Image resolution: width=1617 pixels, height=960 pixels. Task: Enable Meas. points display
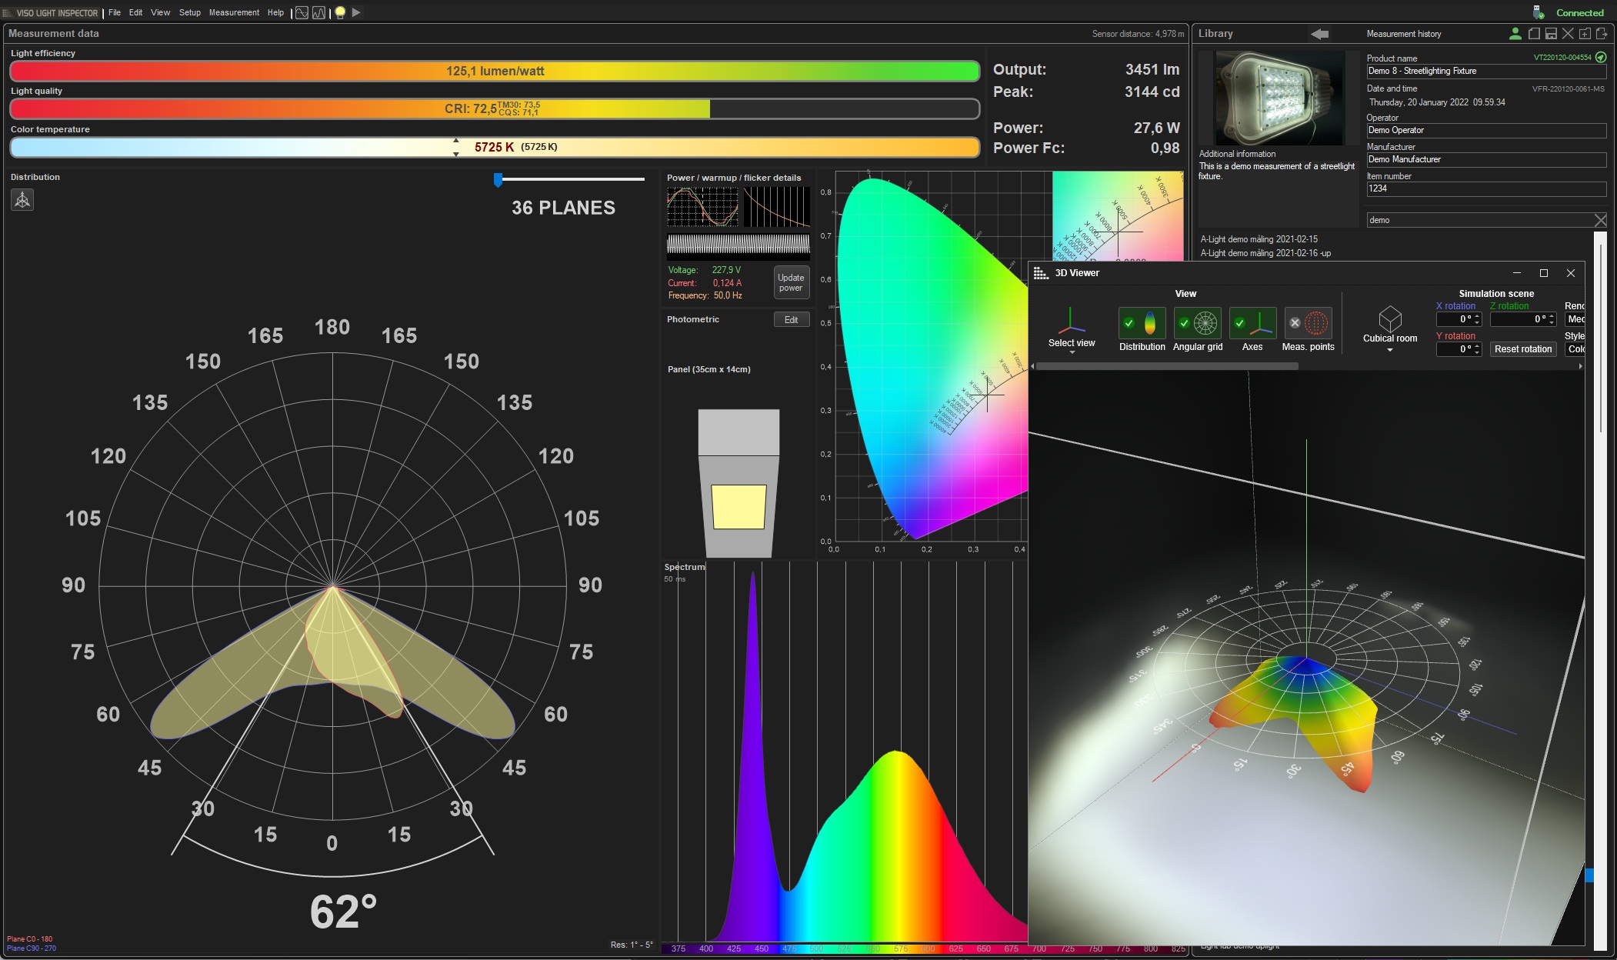pyautogui.click(x=1308, y=324)
